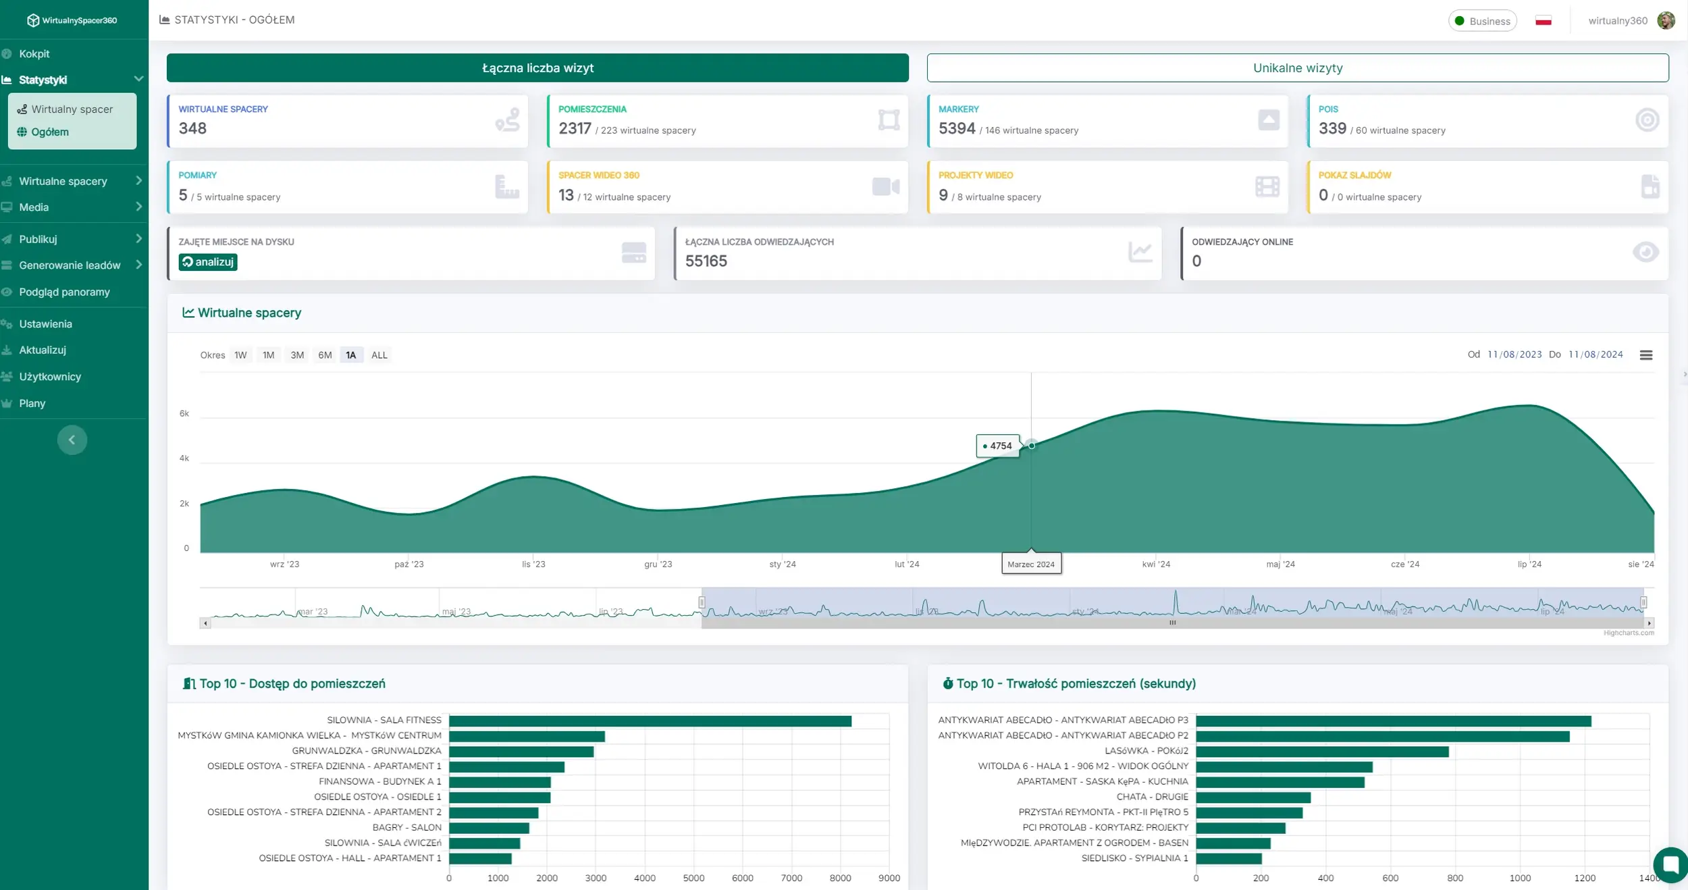Click the eye icon in Odwiedzający online card
The image size is (1688, 890).
coord(1645,253)
